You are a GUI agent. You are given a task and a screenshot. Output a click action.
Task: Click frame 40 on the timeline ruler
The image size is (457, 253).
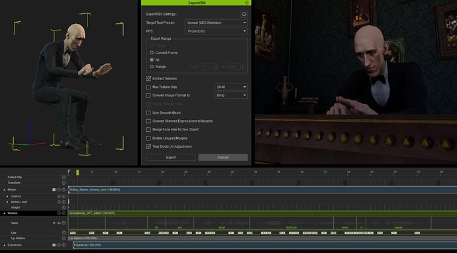coord(255,172)
